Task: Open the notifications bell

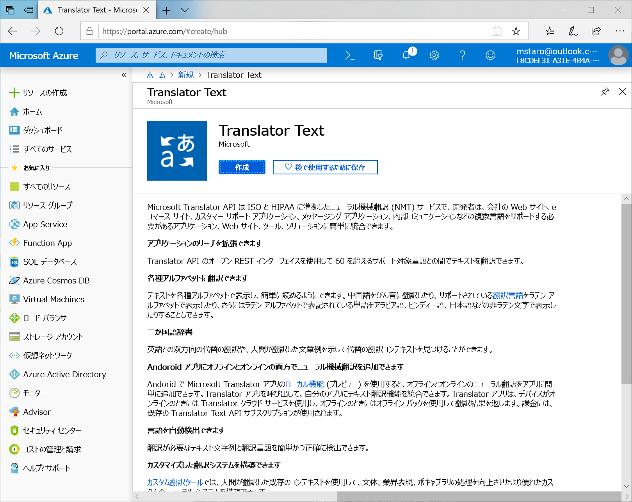Action: coord(406,56)
